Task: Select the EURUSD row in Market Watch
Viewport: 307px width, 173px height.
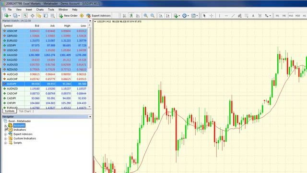Action: point(45,40)
